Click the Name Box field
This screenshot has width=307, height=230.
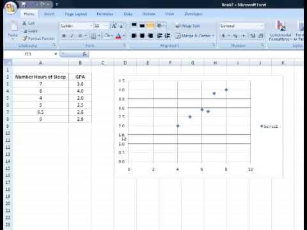coord(28,54)
